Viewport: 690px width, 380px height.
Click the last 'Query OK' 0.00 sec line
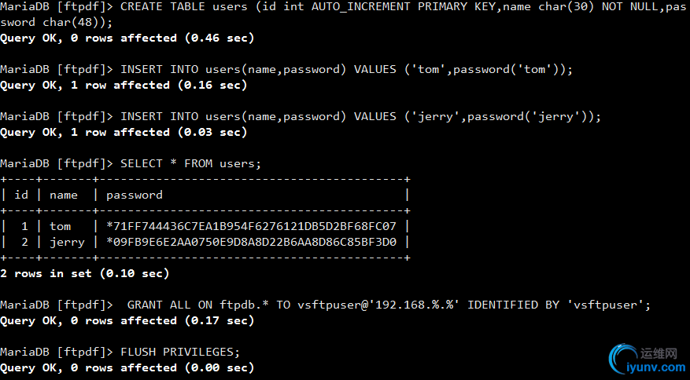(x=127, y=367)
